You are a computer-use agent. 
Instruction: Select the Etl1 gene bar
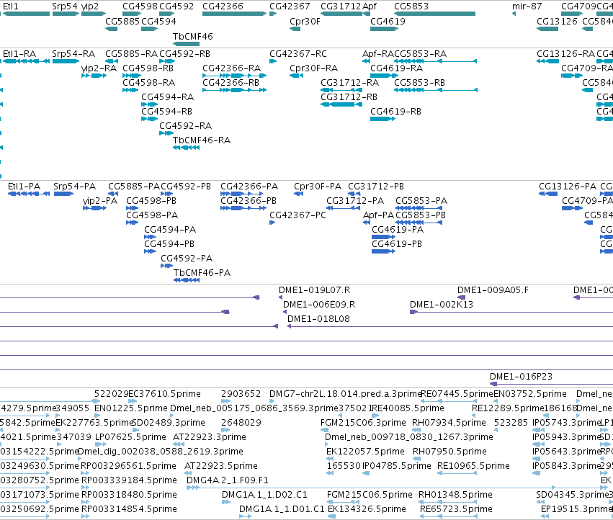(x=26, y=14)
